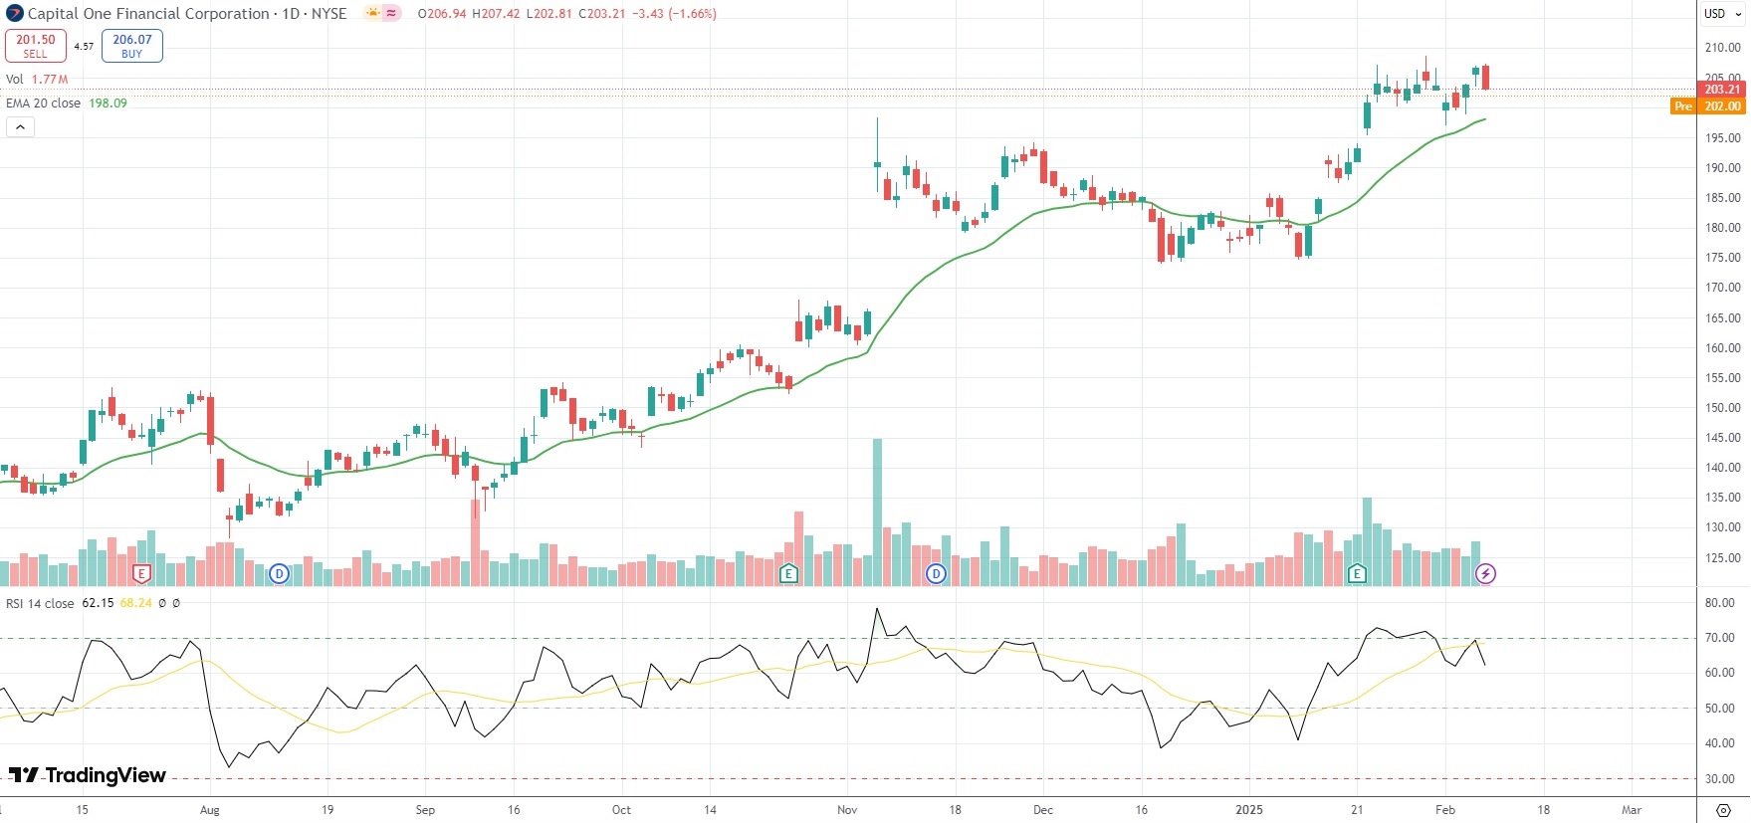Screen dimensions: 1751x823
Task: Click the 210.00 price axis label
Action: (1722, 47)
